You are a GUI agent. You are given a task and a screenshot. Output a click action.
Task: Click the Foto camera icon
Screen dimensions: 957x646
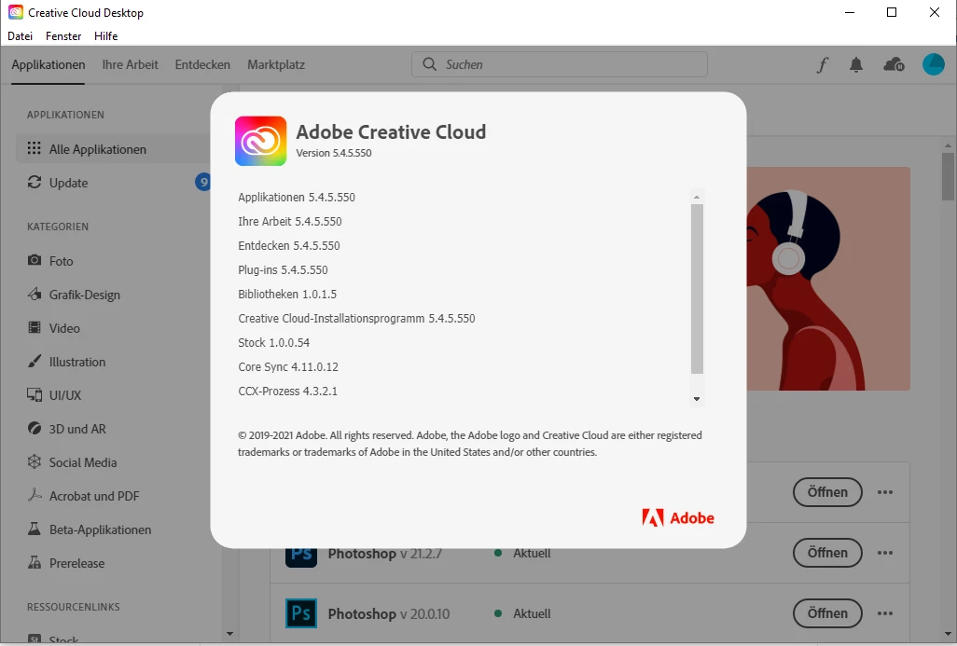(x=35, y=260)
